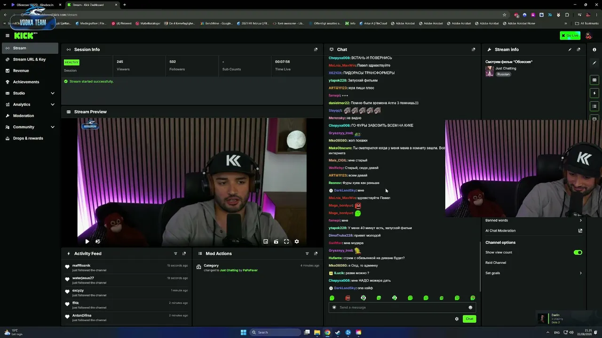Open the Kick hamburger menu
The image size is (602, 338).
tap(8, 36)
